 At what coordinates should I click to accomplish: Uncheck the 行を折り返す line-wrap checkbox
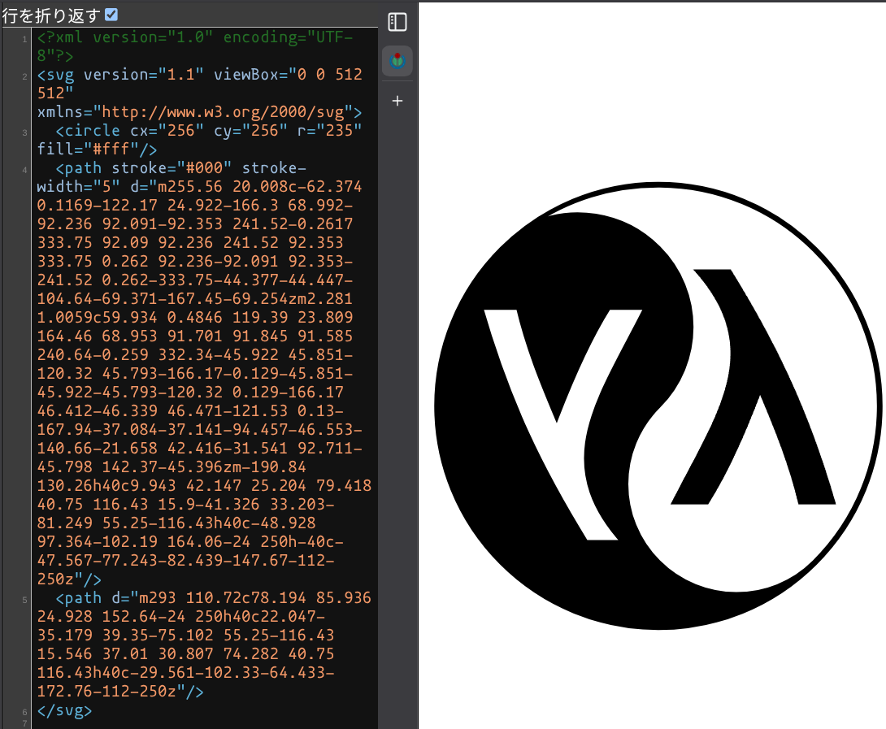point(111,15)
